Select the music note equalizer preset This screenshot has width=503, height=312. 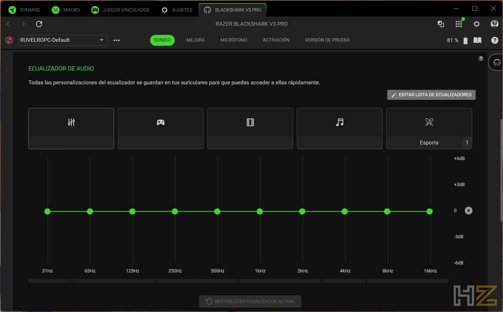[340, 129]
